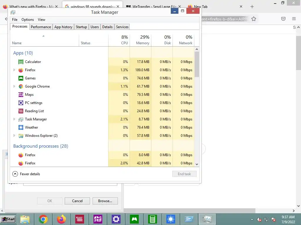This screenshot has height=225, width=301.
Task: Click the Task Manager icon in Apps list
Action: [21, 120]
